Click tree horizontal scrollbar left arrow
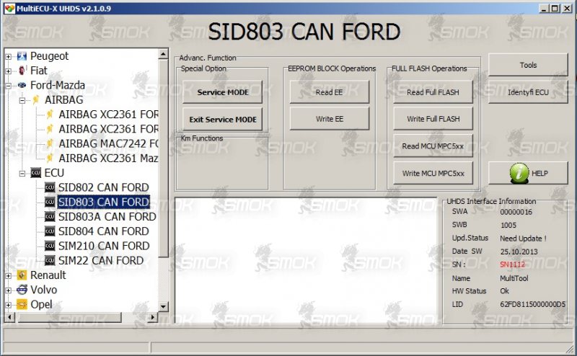This screenshot has height=356, width=577. click(9, 316)
